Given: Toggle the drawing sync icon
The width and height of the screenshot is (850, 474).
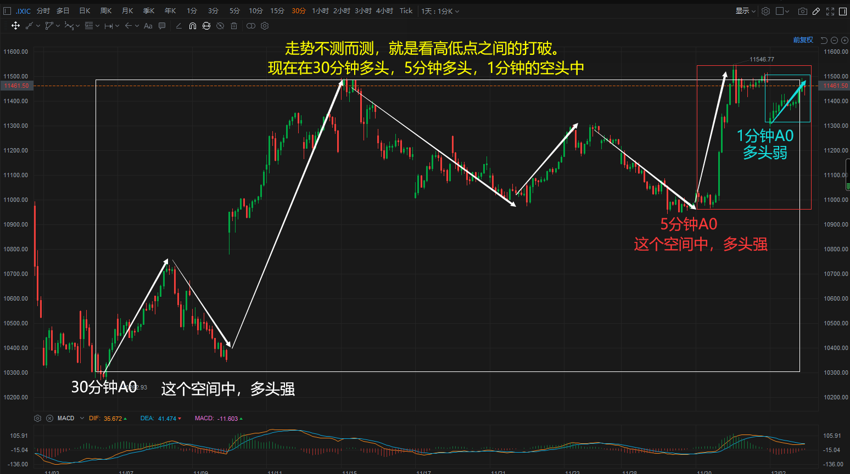Looking at the screenshot, I should 206,26.
